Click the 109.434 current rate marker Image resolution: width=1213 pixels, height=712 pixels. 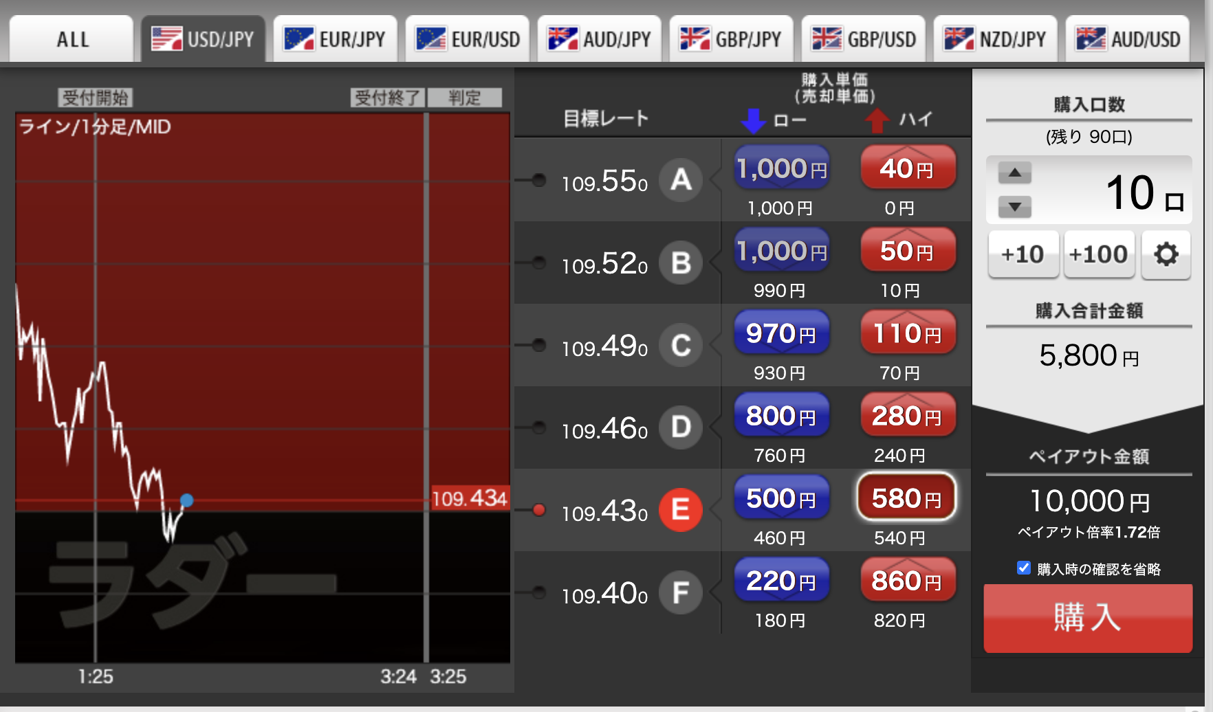coord(469,498)
